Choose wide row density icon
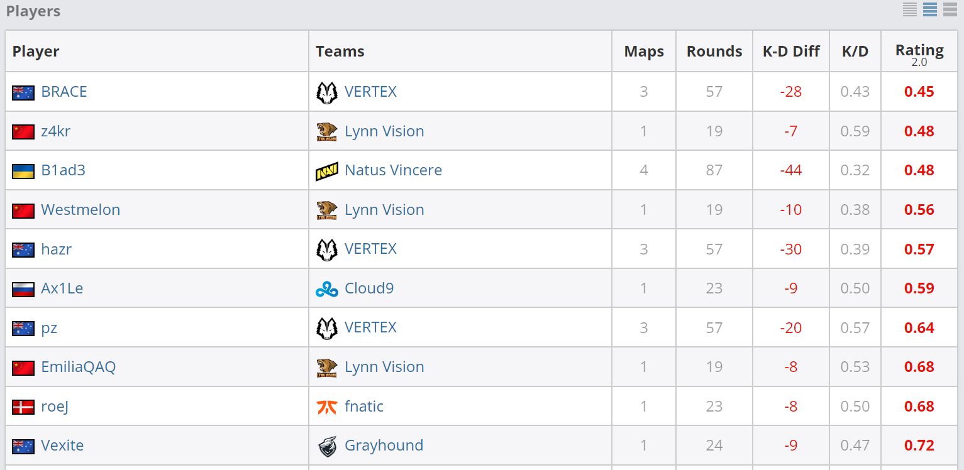964x470 pixels. click(x=950, y=9)
